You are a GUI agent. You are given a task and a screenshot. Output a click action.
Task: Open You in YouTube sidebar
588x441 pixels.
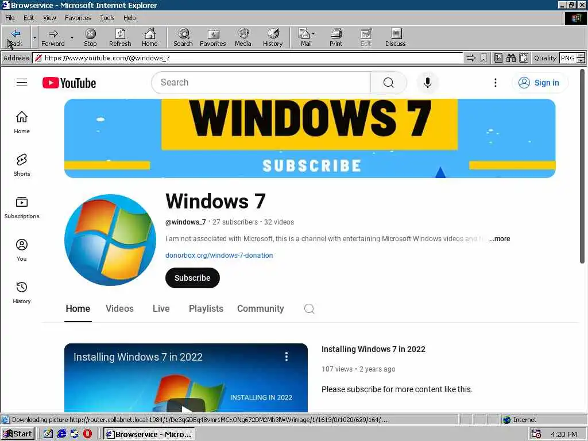tap(22, 250)
